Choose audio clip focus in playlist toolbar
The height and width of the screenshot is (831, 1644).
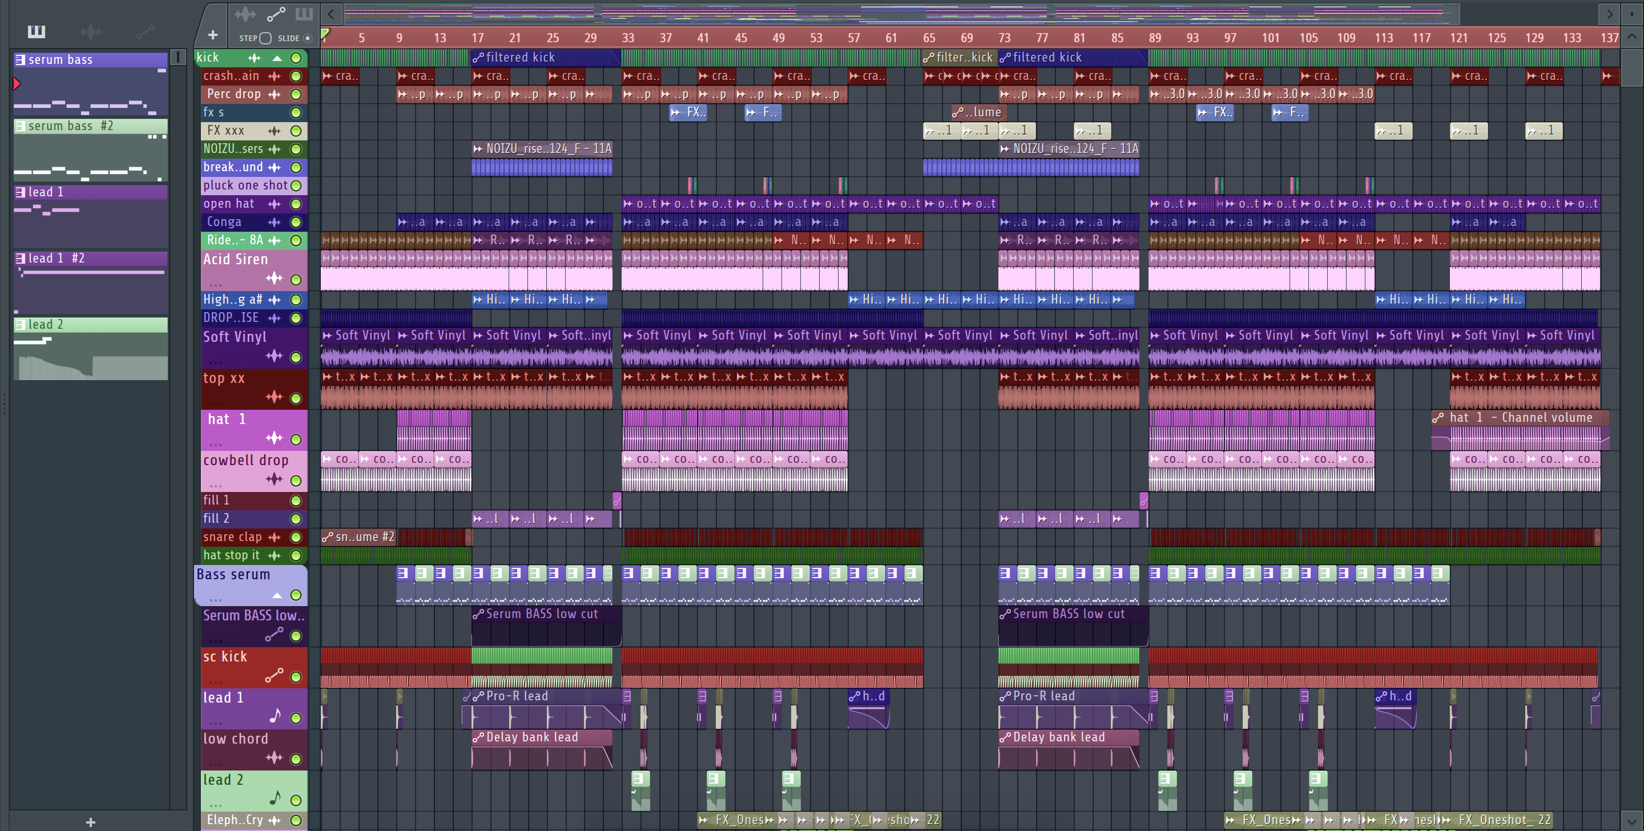coord(245,14)
